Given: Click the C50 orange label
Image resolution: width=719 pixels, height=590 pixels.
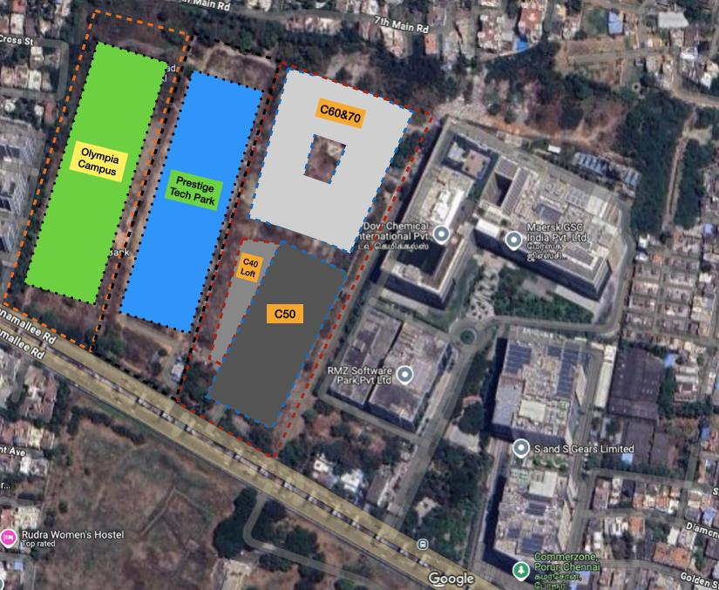Looking at the screenshot, I should pos(285,314).
